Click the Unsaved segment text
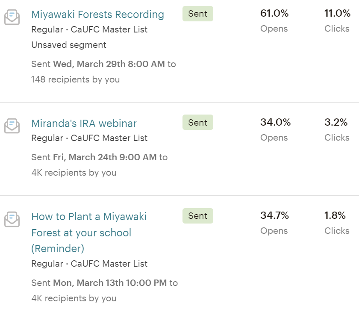359x312 pixels. (x=69, y=45)
